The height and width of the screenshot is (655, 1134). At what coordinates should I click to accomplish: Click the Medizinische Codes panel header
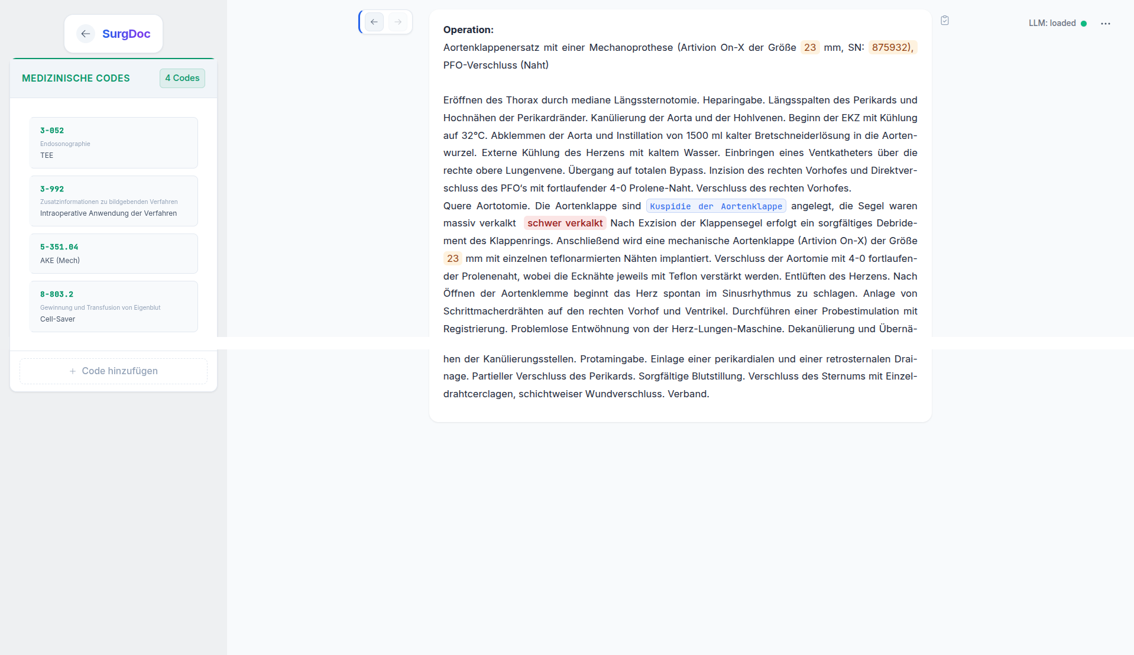[114, 78]
